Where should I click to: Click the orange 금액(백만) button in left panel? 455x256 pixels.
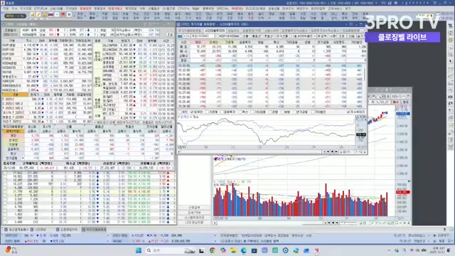coord(13,131)
